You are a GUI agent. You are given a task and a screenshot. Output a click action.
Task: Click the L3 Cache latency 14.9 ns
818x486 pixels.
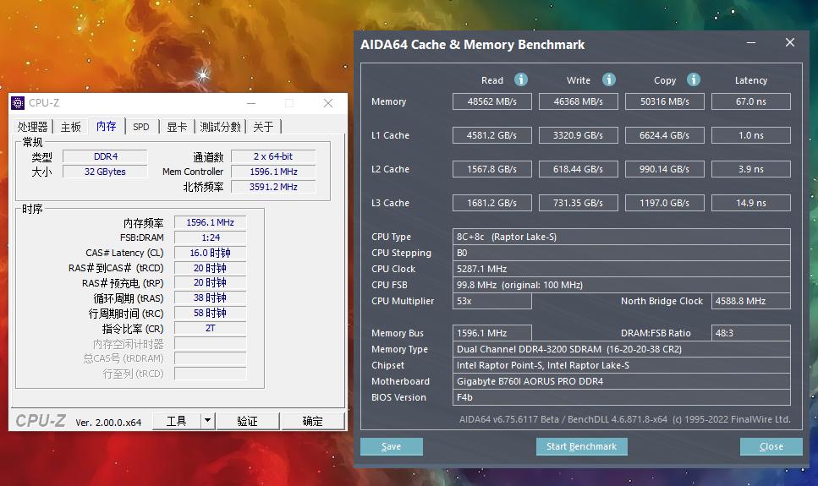coord(751,203)
